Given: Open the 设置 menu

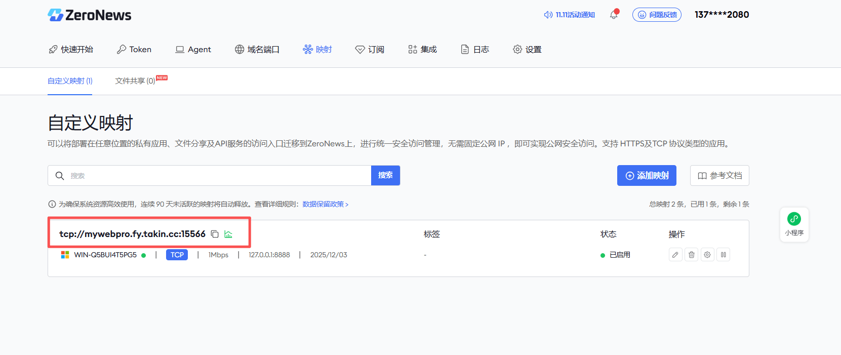Looking at the screenshot, I should [x=527, y=49].
